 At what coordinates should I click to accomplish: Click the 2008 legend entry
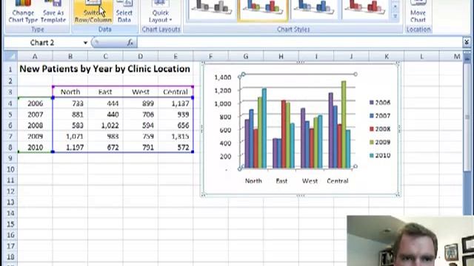[380, 129]
